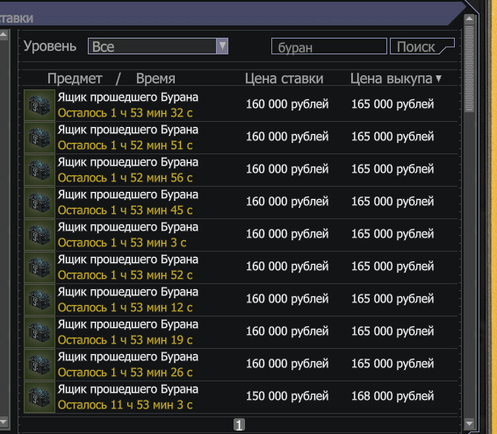The image size is (497, 434).
Task: Open the Уровень dropdown showing Все
Action: click(158, 46)
